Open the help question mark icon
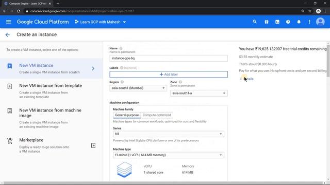This screenshot has width=330, height=185. click(x=288, y=22)
